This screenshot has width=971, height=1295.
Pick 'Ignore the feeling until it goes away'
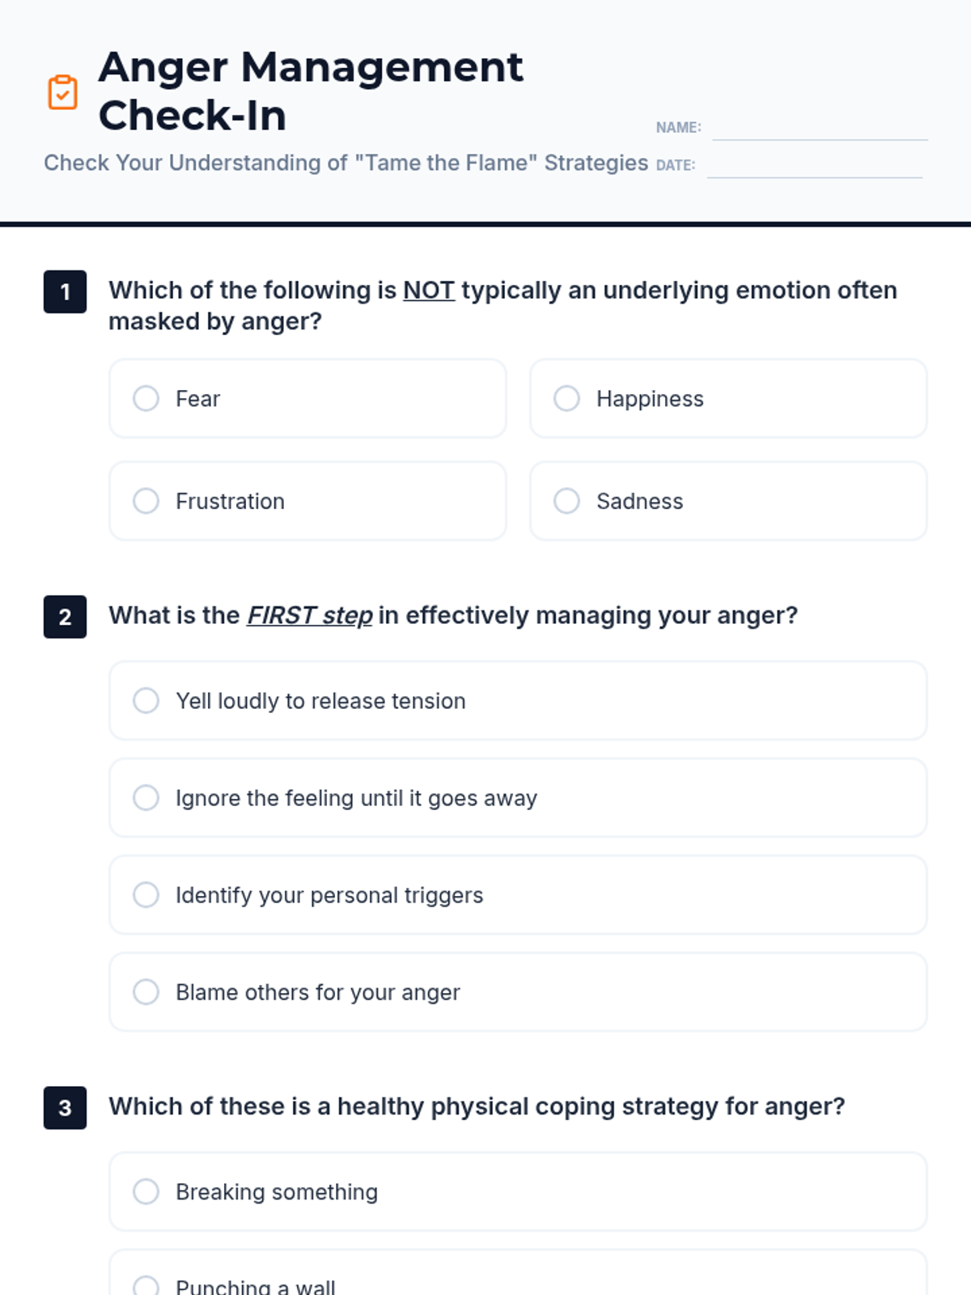click(x=146, y=798)
